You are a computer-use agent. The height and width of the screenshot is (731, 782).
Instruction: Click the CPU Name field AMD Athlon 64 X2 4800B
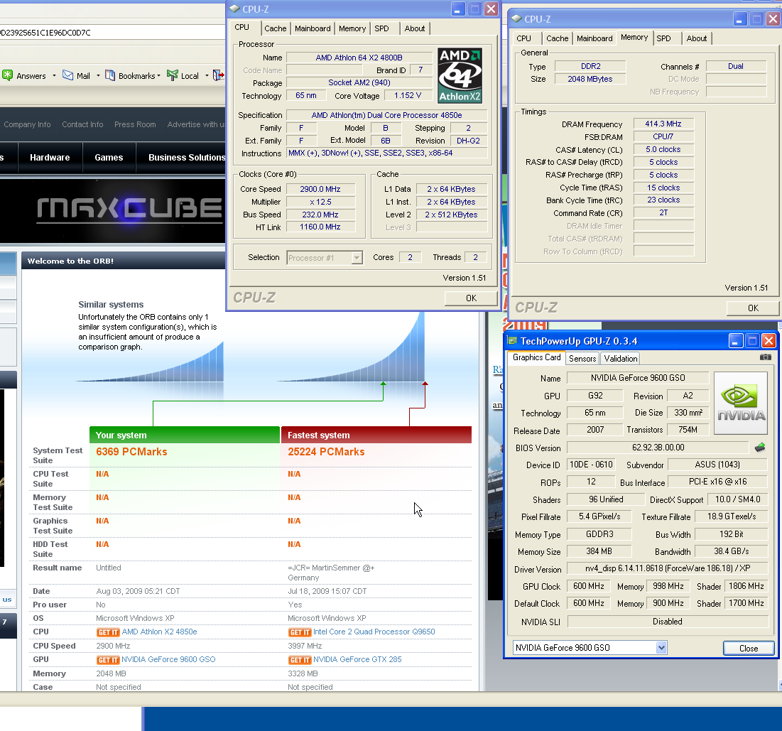tap(359, 58)
